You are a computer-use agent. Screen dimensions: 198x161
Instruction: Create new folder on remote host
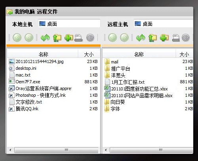(164, 38)
